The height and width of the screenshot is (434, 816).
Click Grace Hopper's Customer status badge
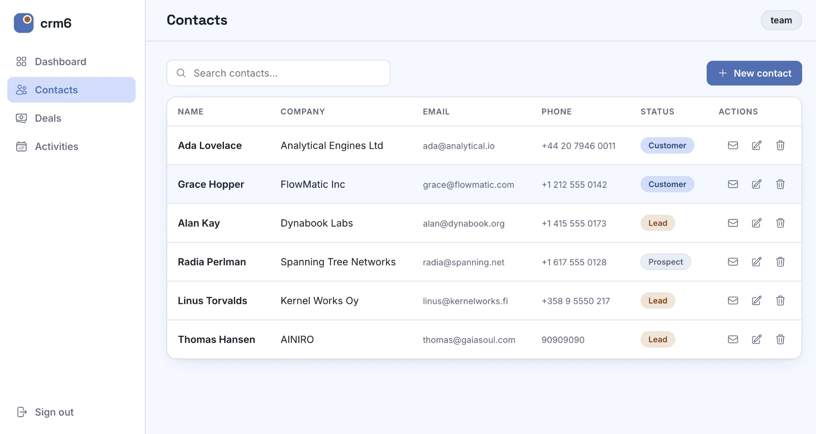coord(667,184)
